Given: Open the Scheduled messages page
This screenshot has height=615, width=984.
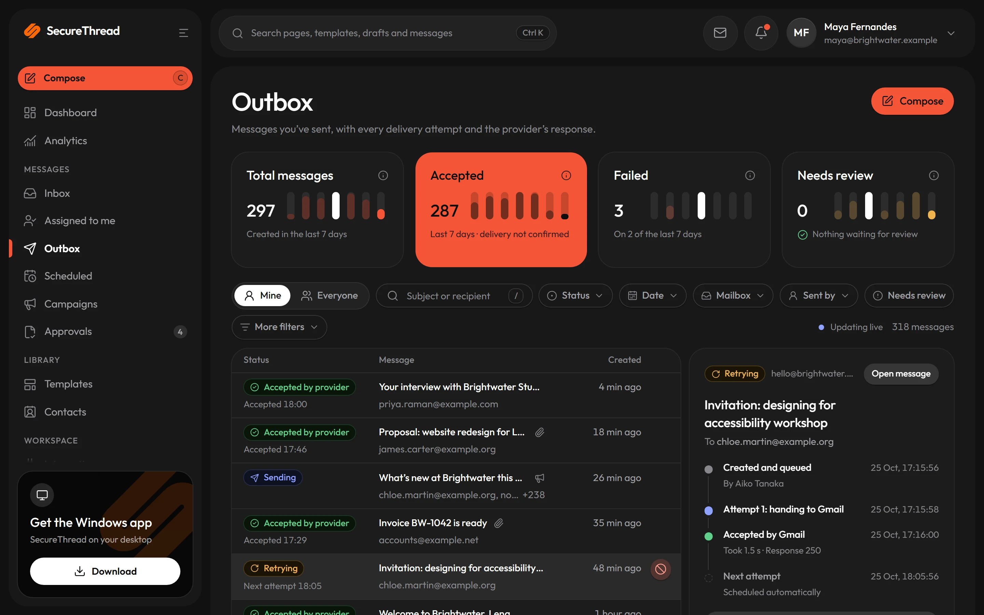Looking at the screenshot, I should pyautogui.click(x=105, y=276).
